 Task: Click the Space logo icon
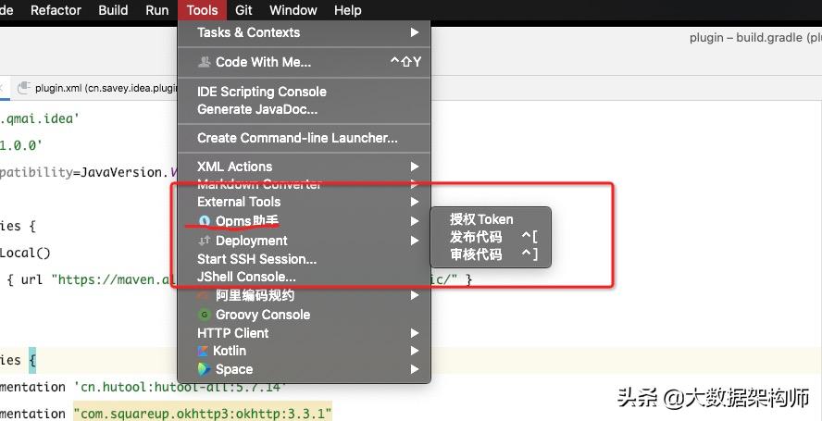click(x=204, y=369)
